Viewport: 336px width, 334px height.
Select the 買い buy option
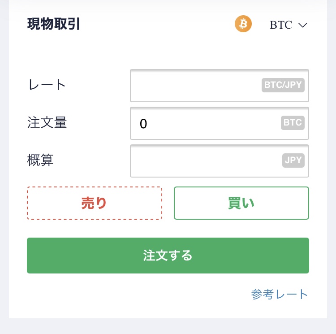coord(241,203)
